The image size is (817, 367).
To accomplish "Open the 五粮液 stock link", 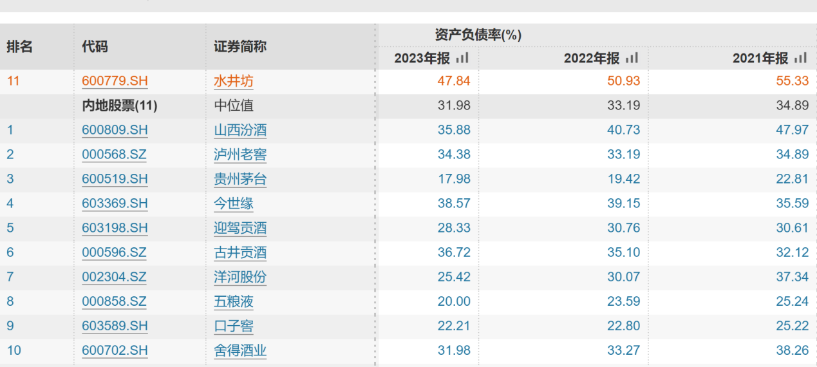I will [x=234, y=301].
